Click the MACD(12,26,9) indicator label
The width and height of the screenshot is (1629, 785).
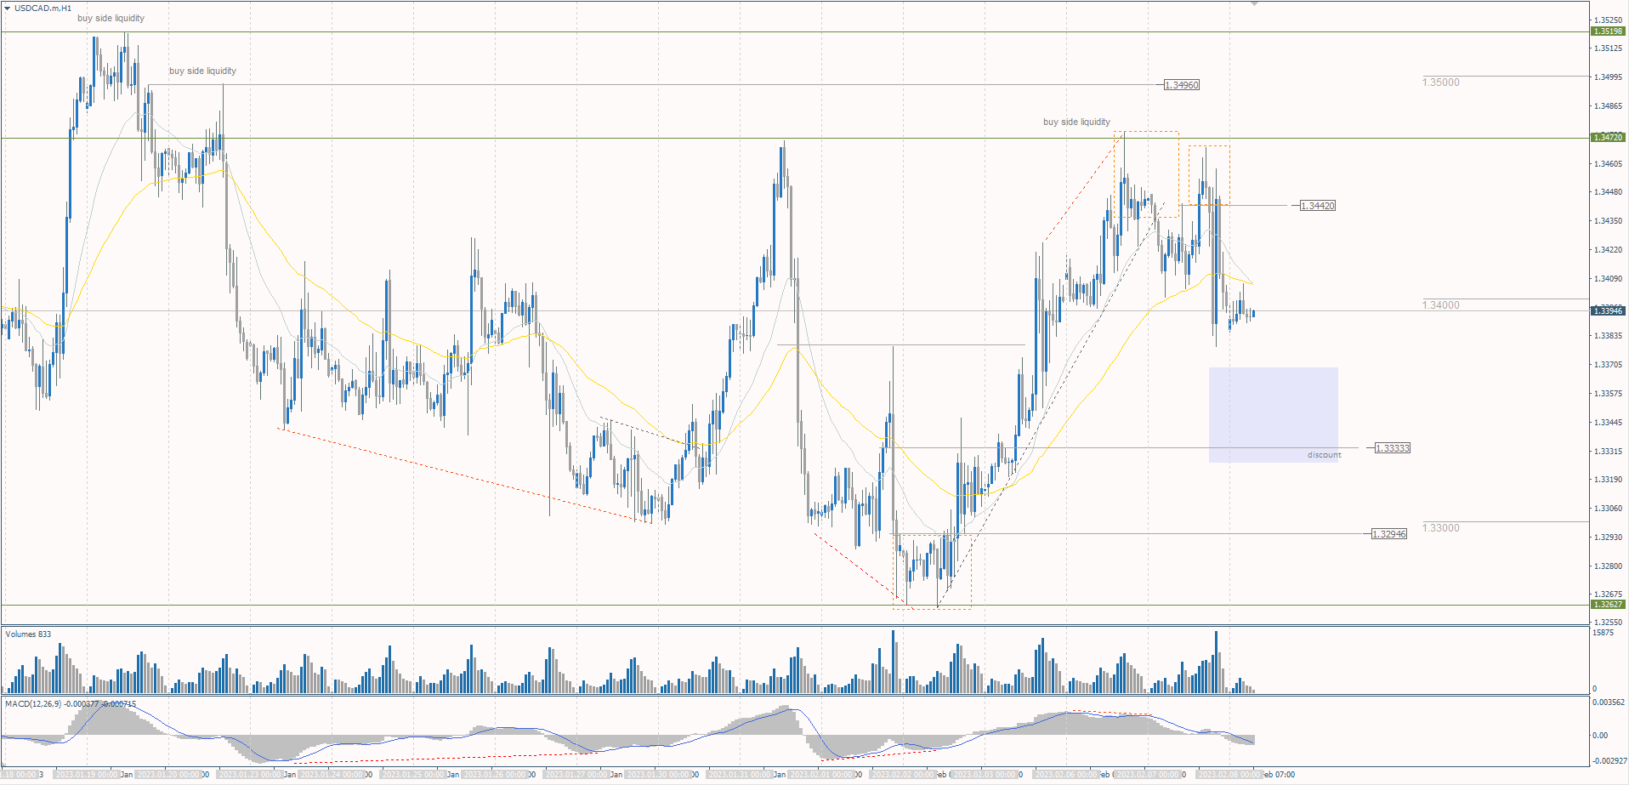click(x=71, y=704)
